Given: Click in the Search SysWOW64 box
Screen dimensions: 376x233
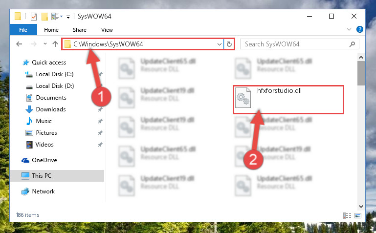Looking at the screenshot, I should coord(295,44).
